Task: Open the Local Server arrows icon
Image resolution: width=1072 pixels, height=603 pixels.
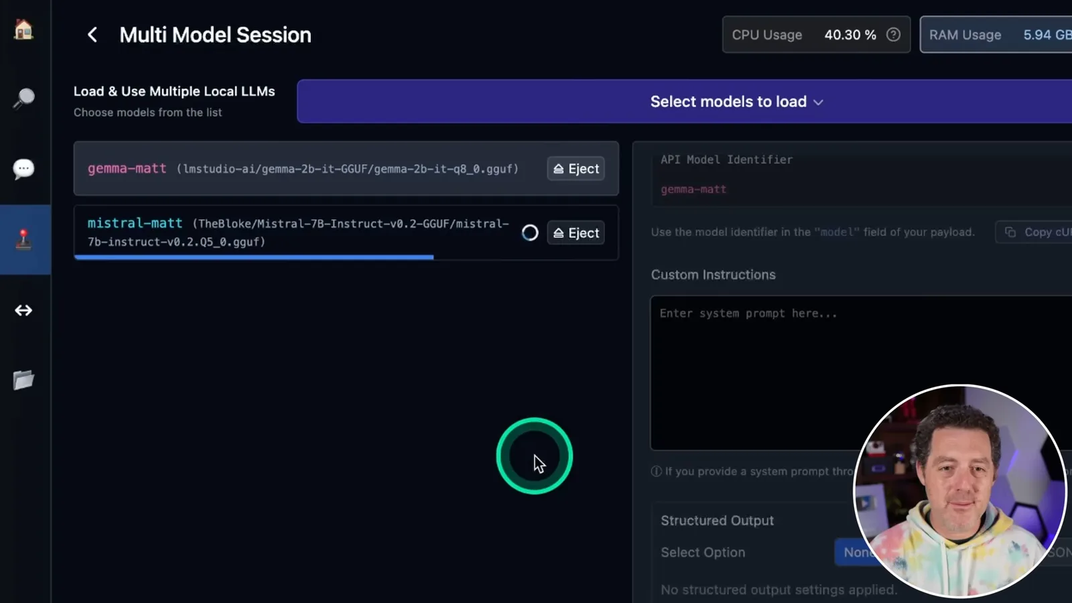Action: 23,310
